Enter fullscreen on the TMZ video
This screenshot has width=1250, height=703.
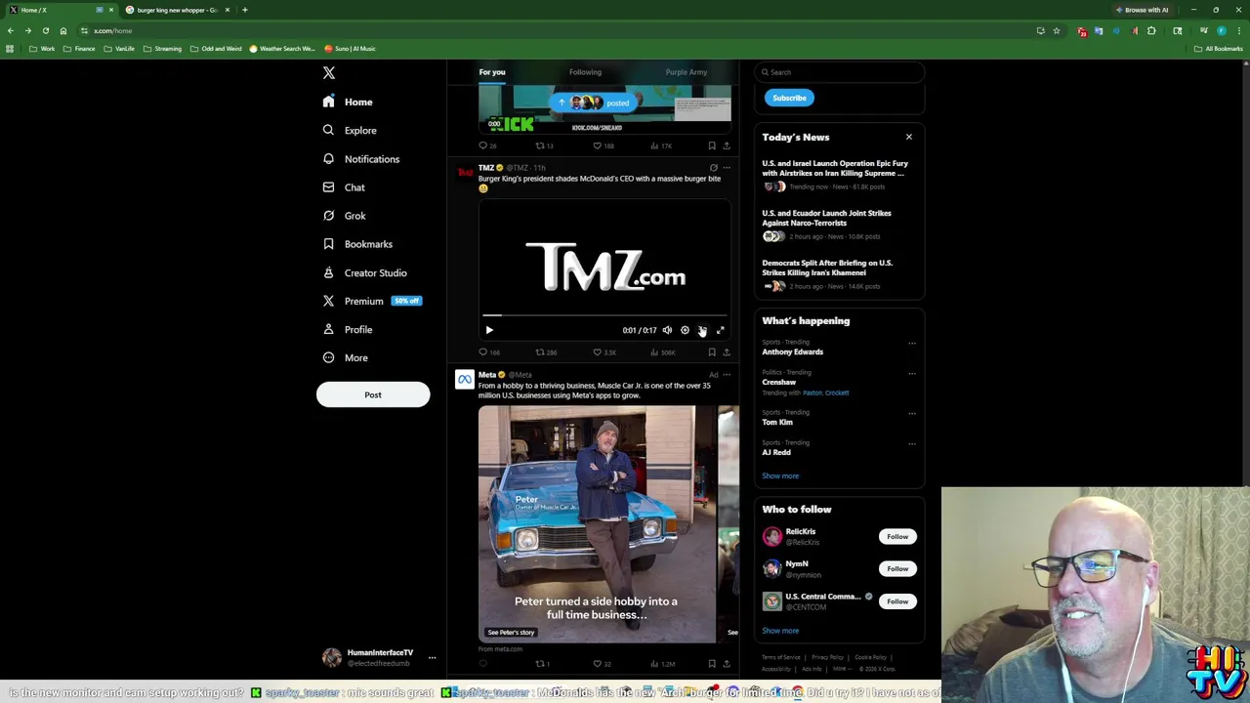point(721,330)
